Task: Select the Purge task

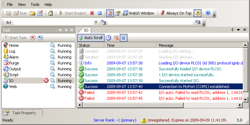Action: (x=39, y=63)
